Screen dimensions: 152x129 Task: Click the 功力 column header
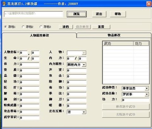[141, 44]
